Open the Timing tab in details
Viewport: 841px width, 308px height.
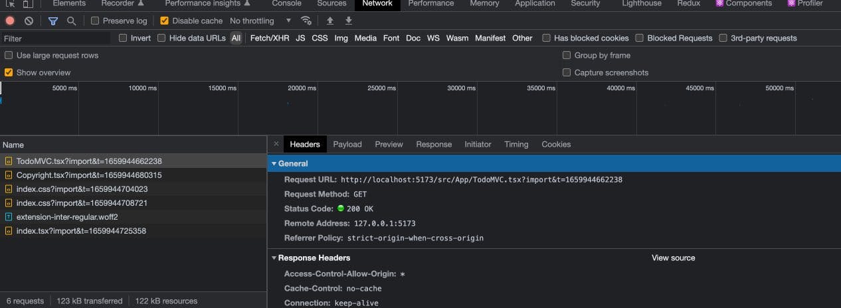[x=515, y=144]
